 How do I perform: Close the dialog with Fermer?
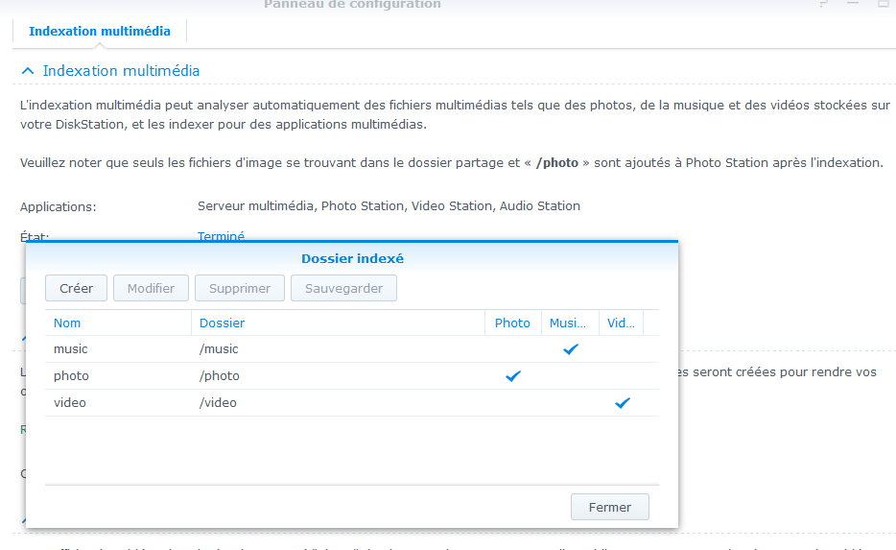click(609, 508)
